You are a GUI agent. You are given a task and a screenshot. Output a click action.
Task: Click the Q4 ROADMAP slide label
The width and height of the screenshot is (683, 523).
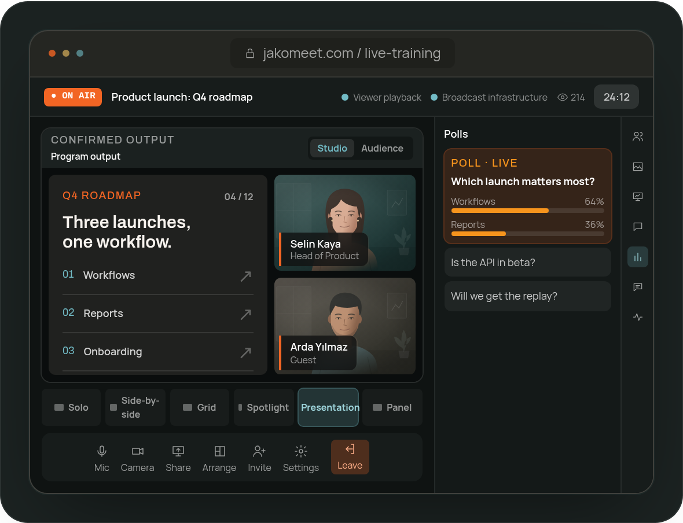point(101,196)
